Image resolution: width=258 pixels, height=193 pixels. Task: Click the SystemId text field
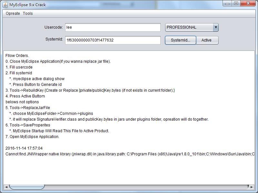tap(113, 40)
